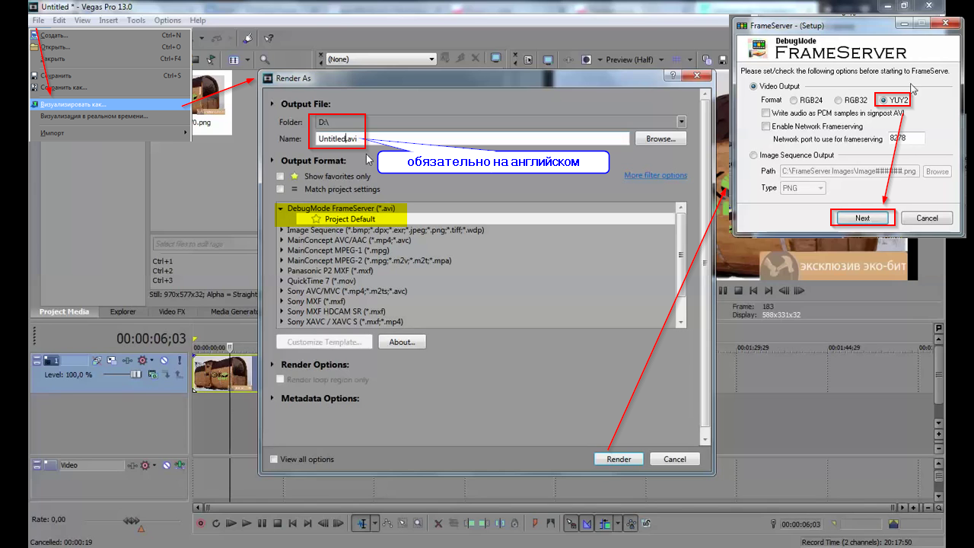The width and height of the screenshot is (974, 548).
Task: Open the Insert menu
Action: click(x=108, y=21)
